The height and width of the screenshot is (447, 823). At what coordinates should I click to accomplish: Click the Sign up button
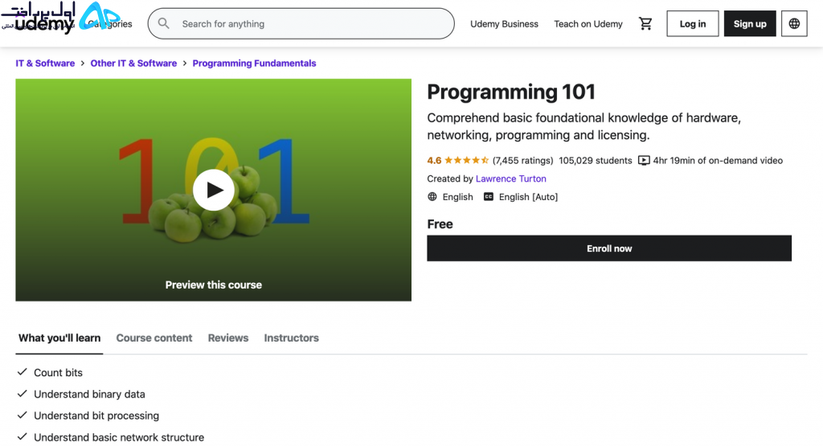[750, 24]
